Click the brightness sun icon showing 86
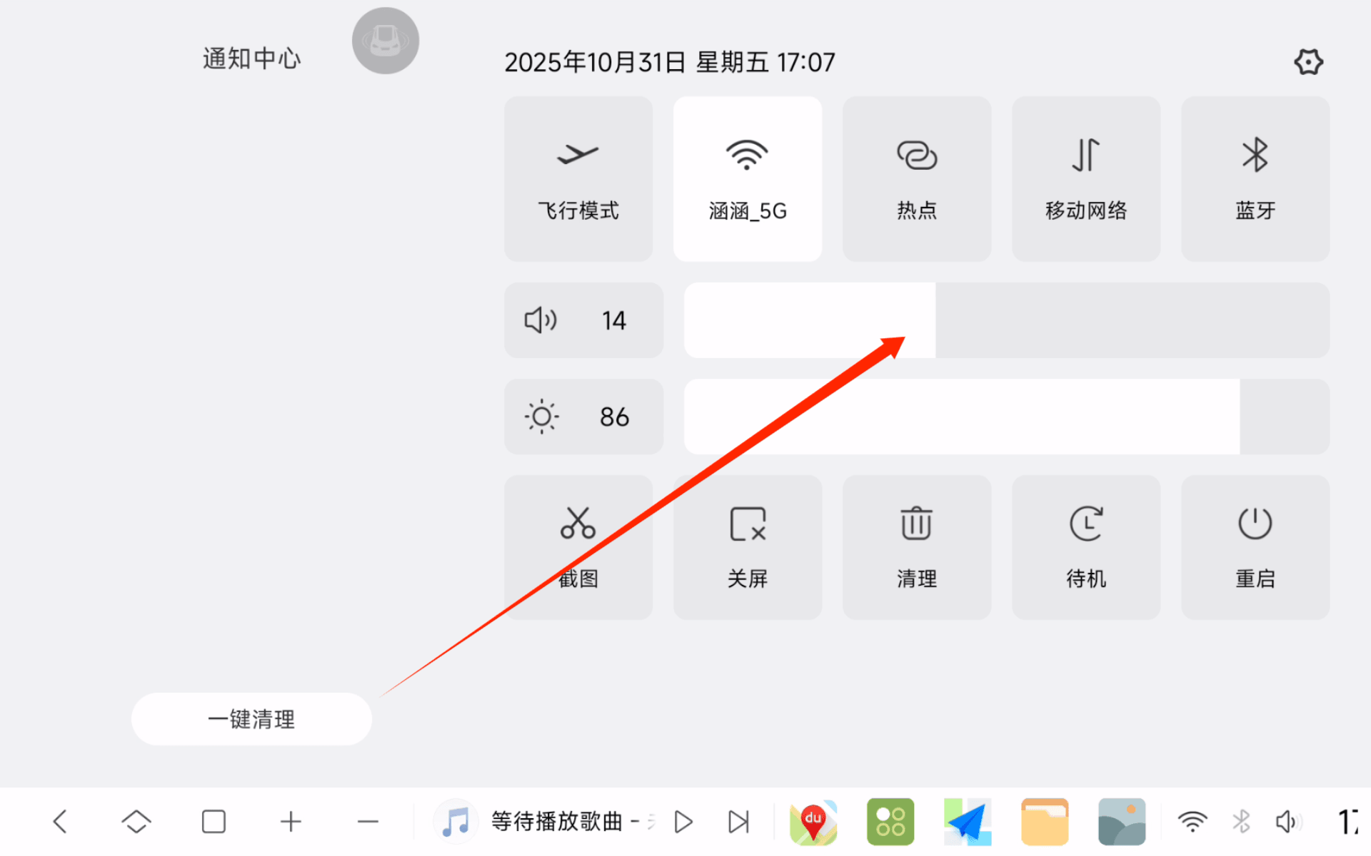Viewport: 1371px width, 856px height. pos(541,417)
